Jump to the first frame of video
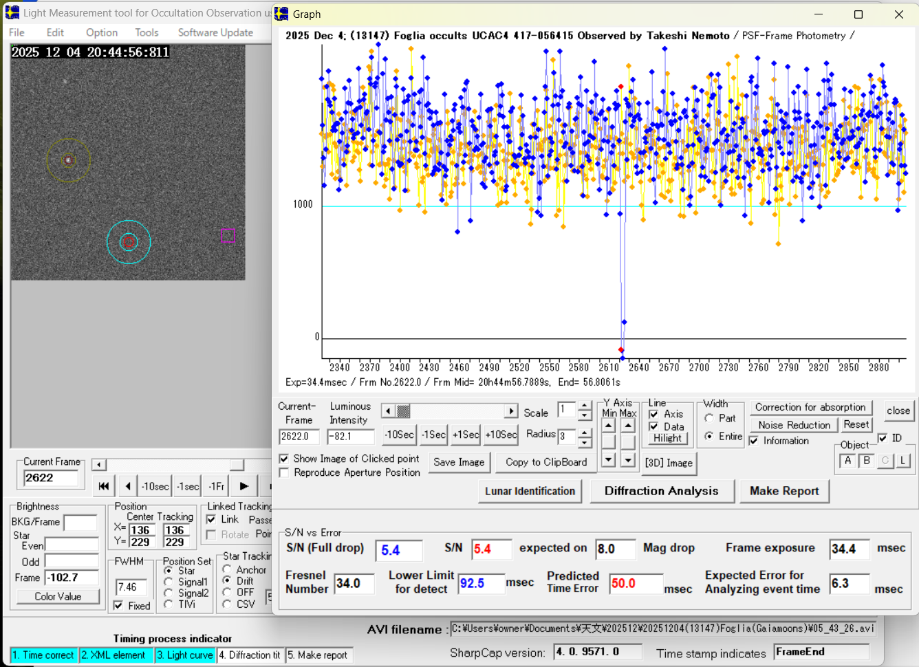Image resolution: width=919 pixels, height=667 pixels. pyautogui.click(x=103, y=486)
